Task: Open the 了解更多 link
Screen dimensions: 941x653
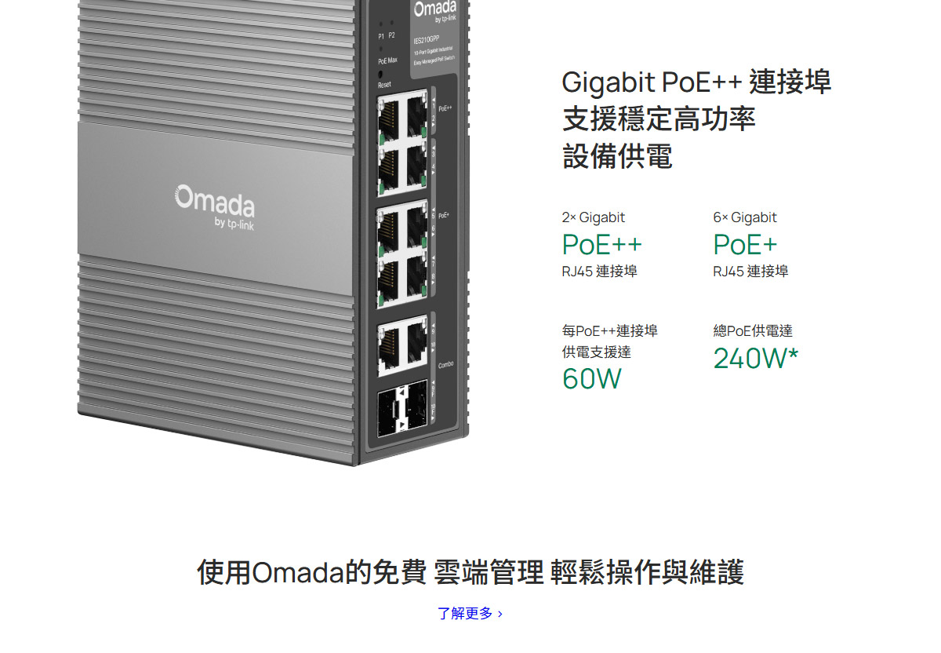Action: (470, 613)
